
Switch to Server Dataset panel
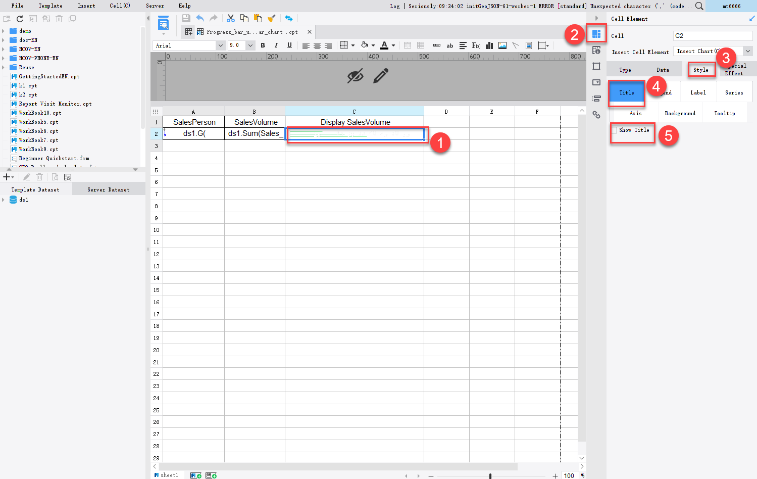tap(108, 189)
